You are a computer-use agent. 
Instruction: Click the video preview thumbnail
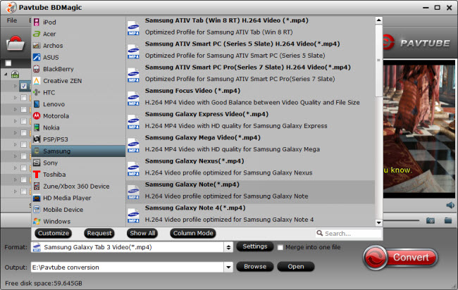419,128
